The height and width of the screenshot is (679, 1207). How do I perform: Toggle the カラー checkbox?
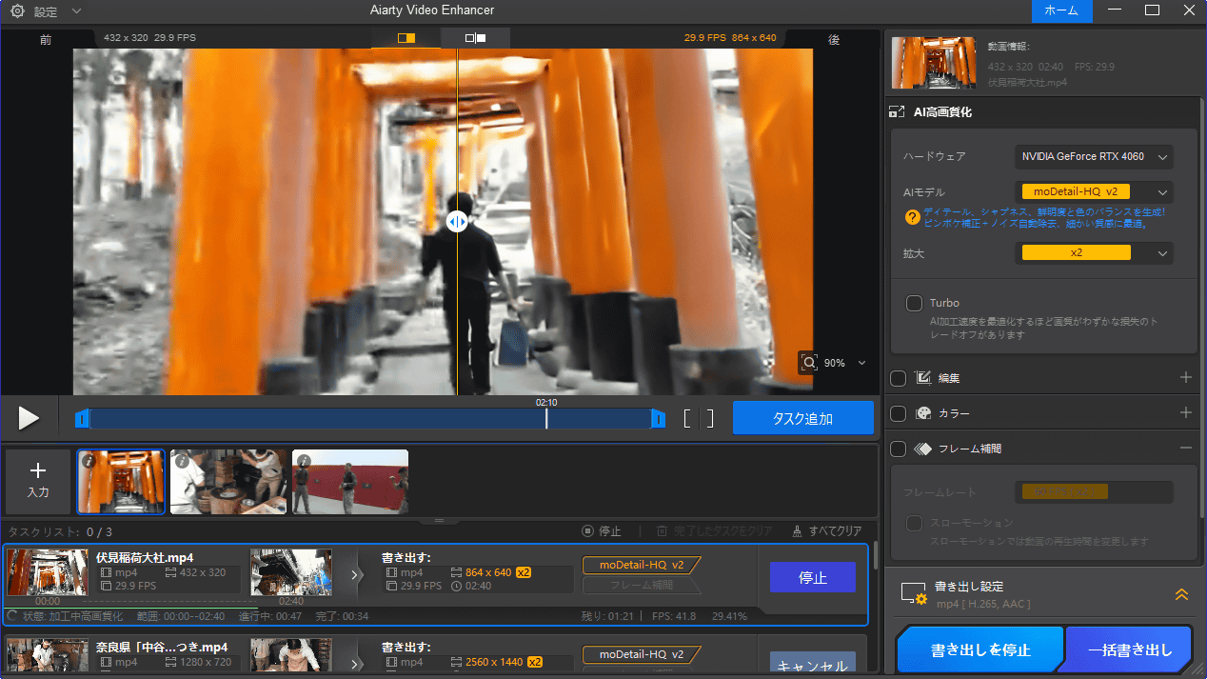tap(898, 413)
